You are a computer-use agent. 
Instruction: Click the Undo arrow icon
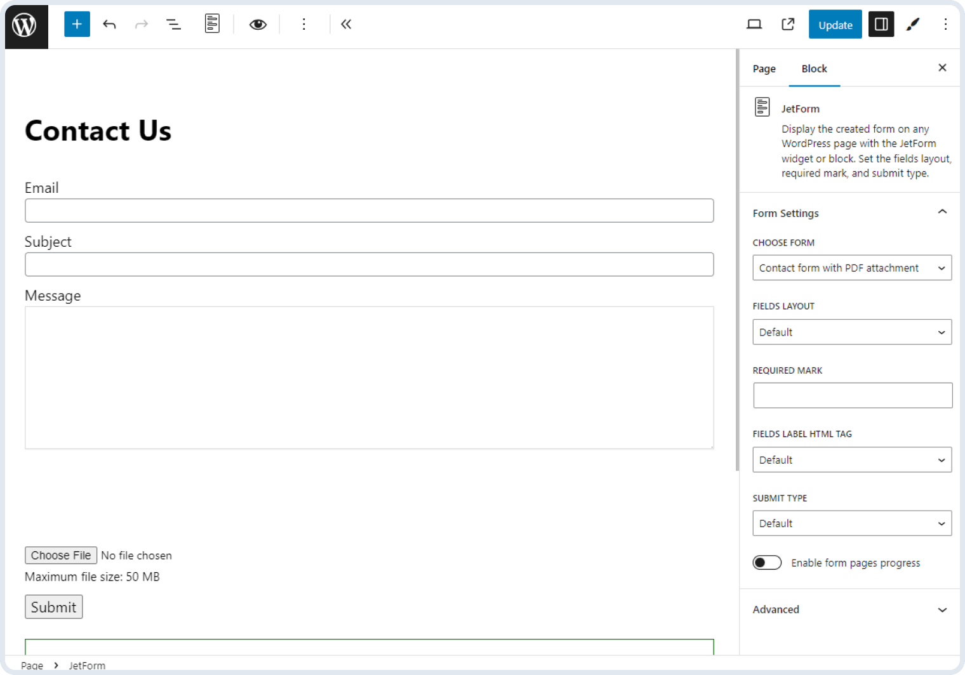[109, 24]
